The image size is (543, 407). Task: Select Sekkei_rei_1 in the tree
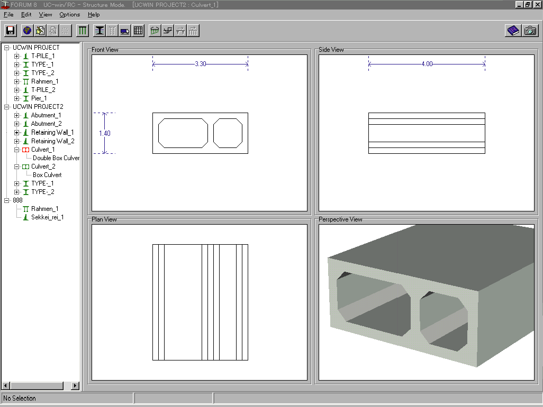(x=47, y=217)
